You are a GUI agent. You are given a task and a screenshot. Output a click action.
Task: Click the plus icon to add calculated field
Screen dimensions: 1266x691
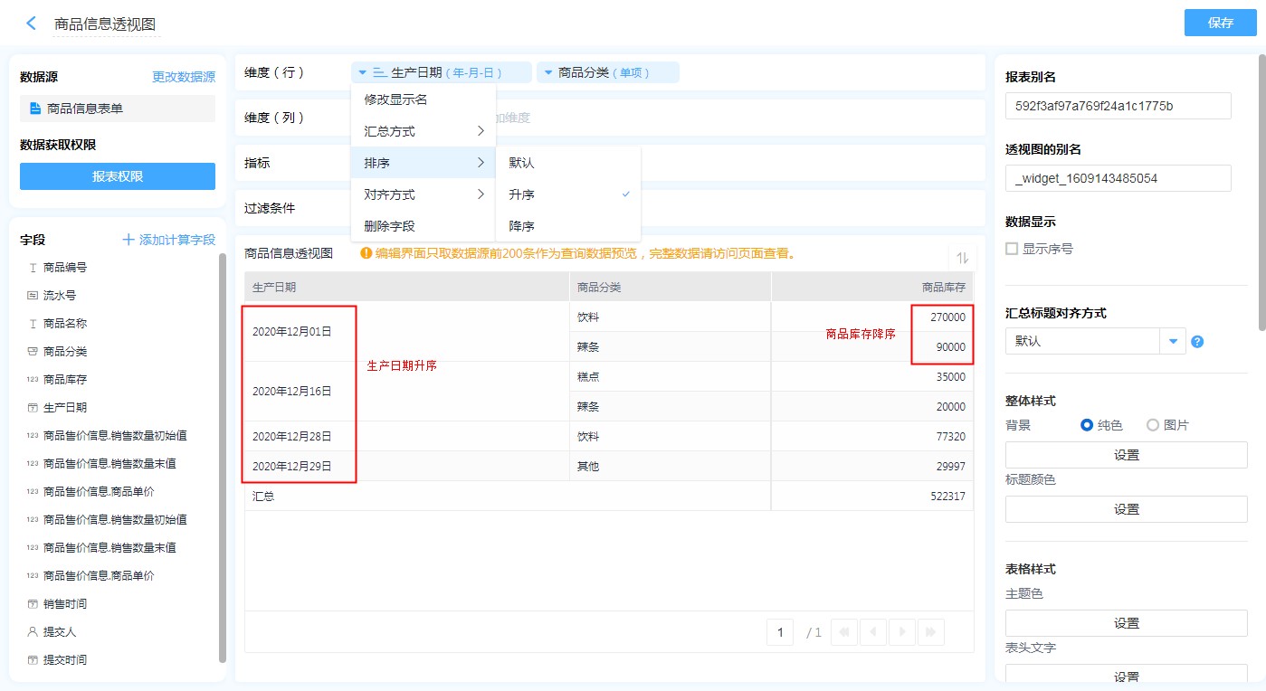point(129,240)
